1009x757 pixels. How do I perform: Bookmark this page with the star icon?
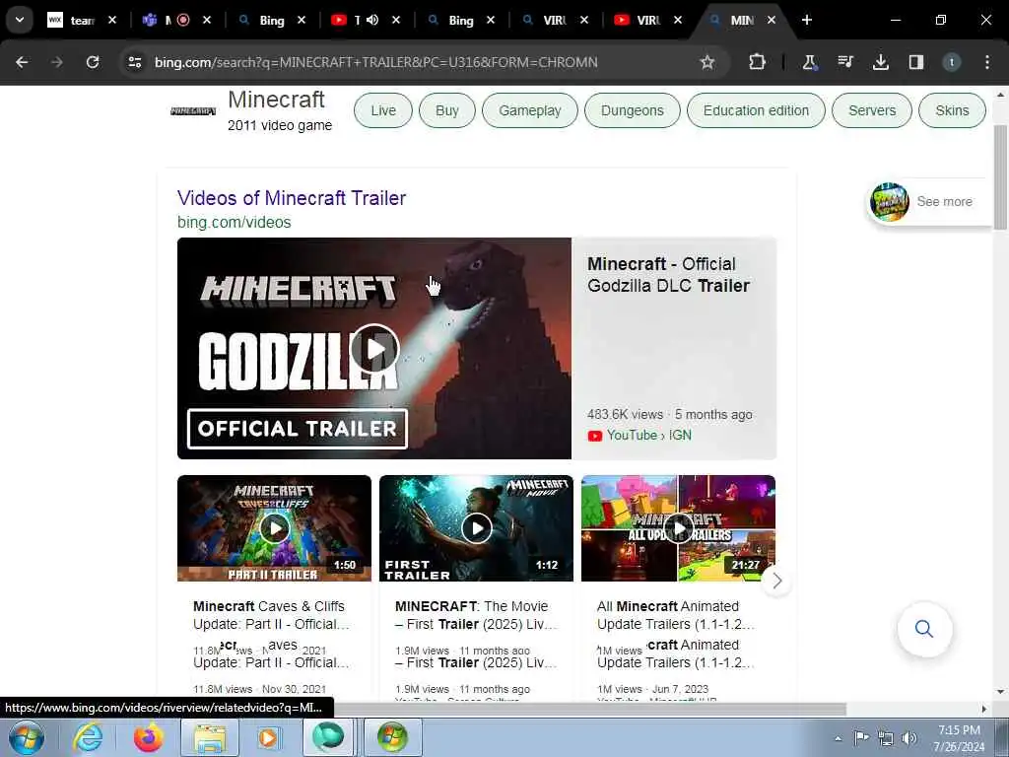(x=707, y=62)
